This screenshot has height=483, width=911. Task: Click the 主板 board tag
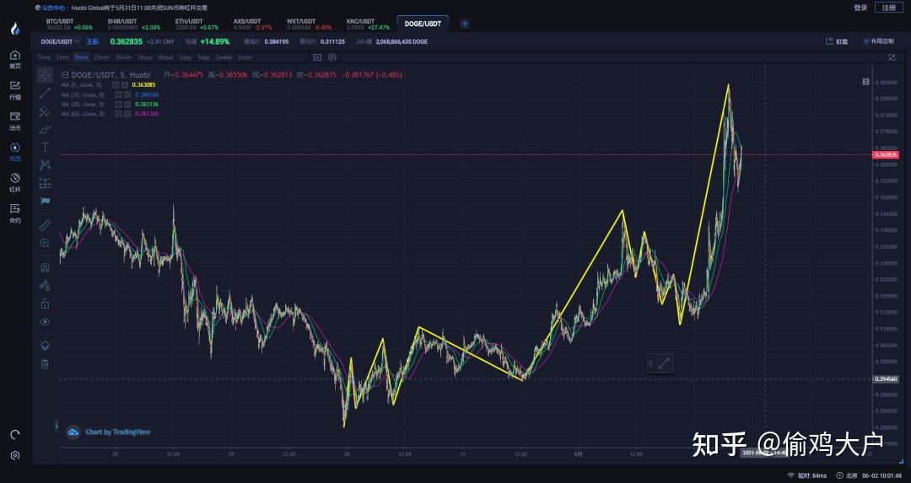[x=93, y=42]
